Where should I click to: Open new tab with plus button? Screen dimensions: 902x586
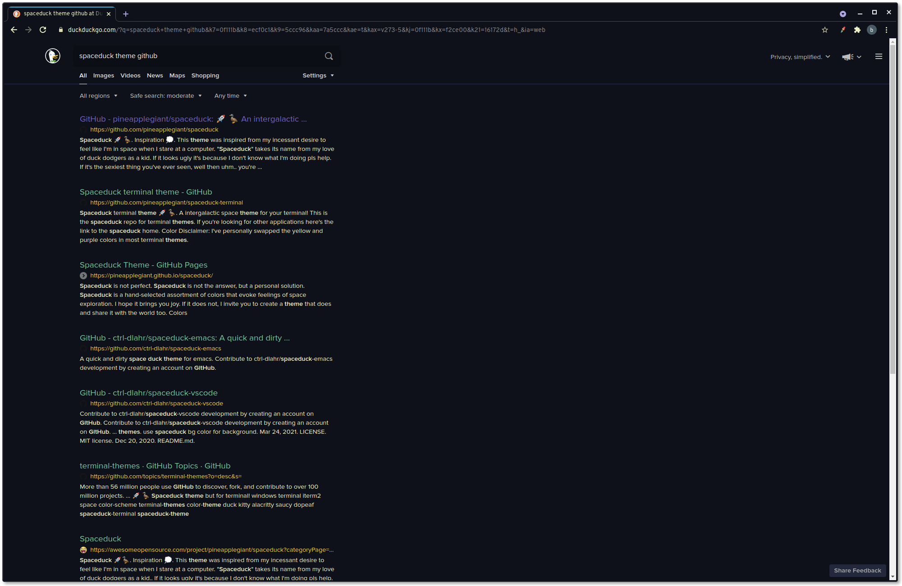(x=126, y=14)
